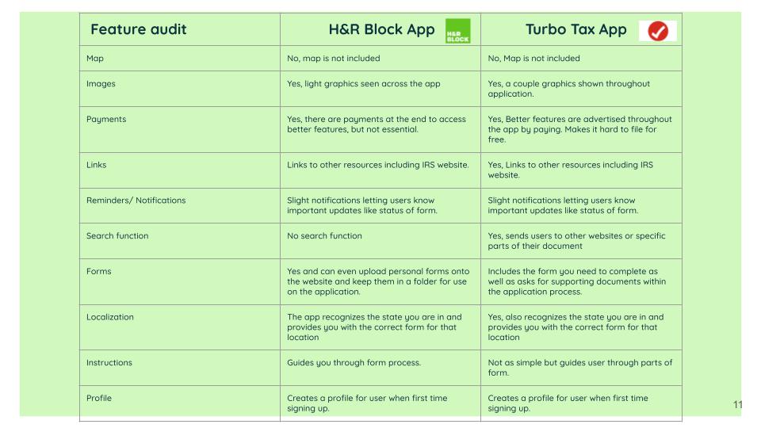Click the "Links" feature label
761x428 pixels.
[96, 166]
